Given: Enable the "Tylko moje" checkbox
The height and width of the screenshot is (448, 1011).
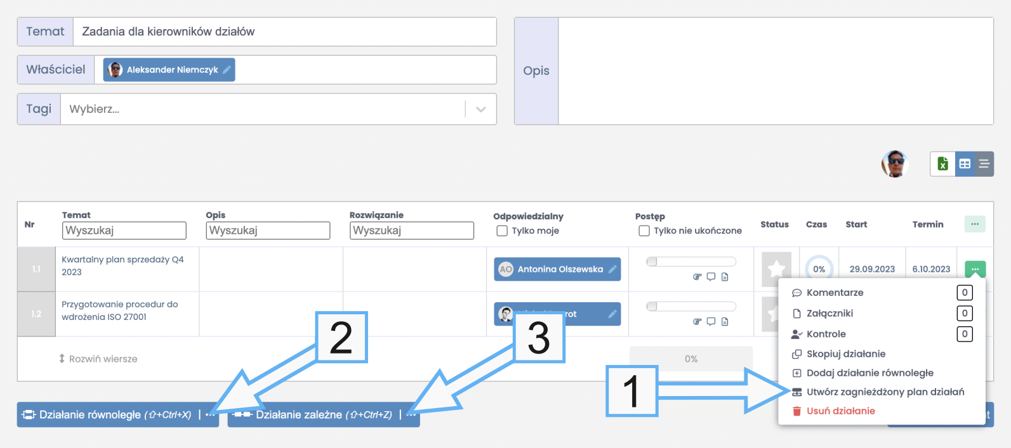Looking at the screenshot, I should 502,231.
